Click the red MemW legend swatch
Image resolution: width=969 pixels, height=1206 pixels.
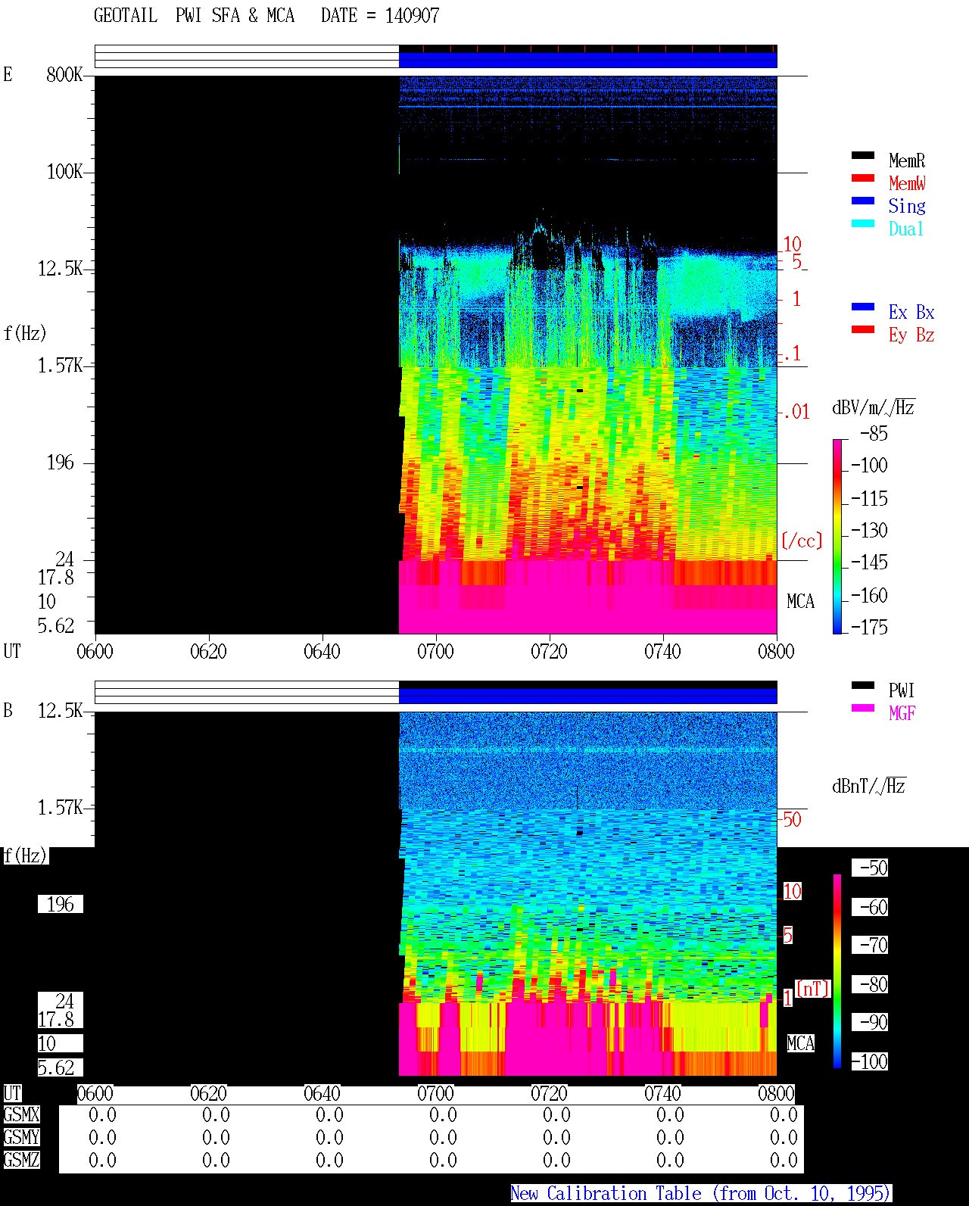[x=863, y=179]
